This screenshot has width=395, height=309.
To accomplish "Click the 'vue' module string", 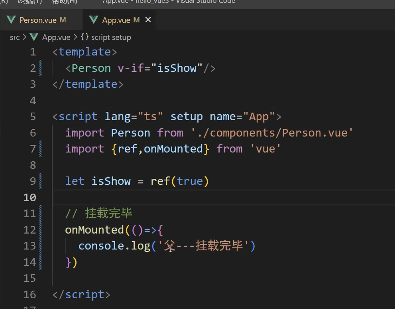I will click(x=265, y=149).
